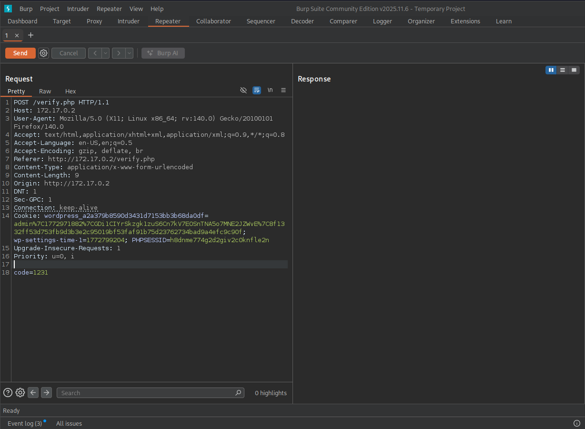
Task: Click the 'Connection: keep-alive' header
Action: [x=56, y=208]
